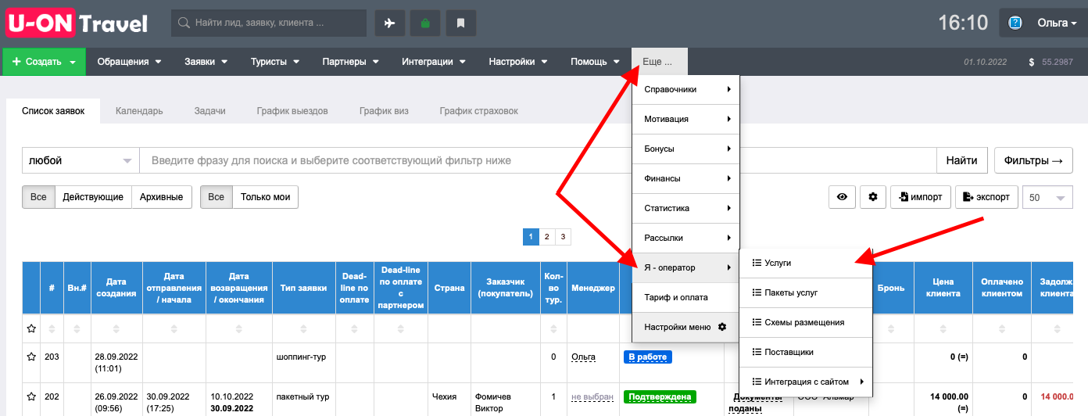Open the bookmark icon button
Image resolution: width=1088 pixels, height=416 pixels.
click(x=461, y=23)
